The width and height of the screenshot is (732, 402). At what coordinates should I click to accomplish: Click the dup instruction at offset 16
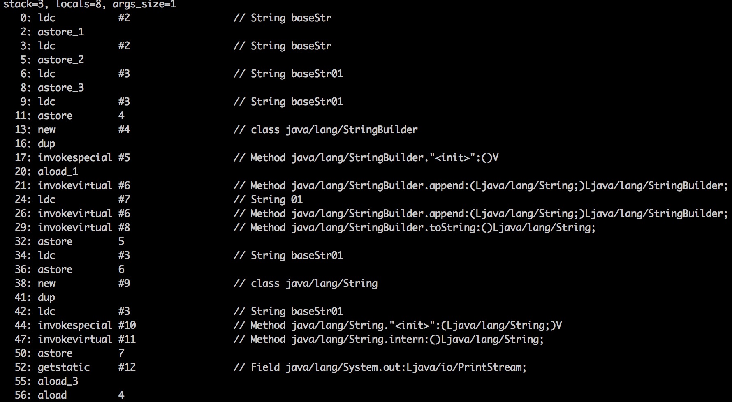(46, 144)
